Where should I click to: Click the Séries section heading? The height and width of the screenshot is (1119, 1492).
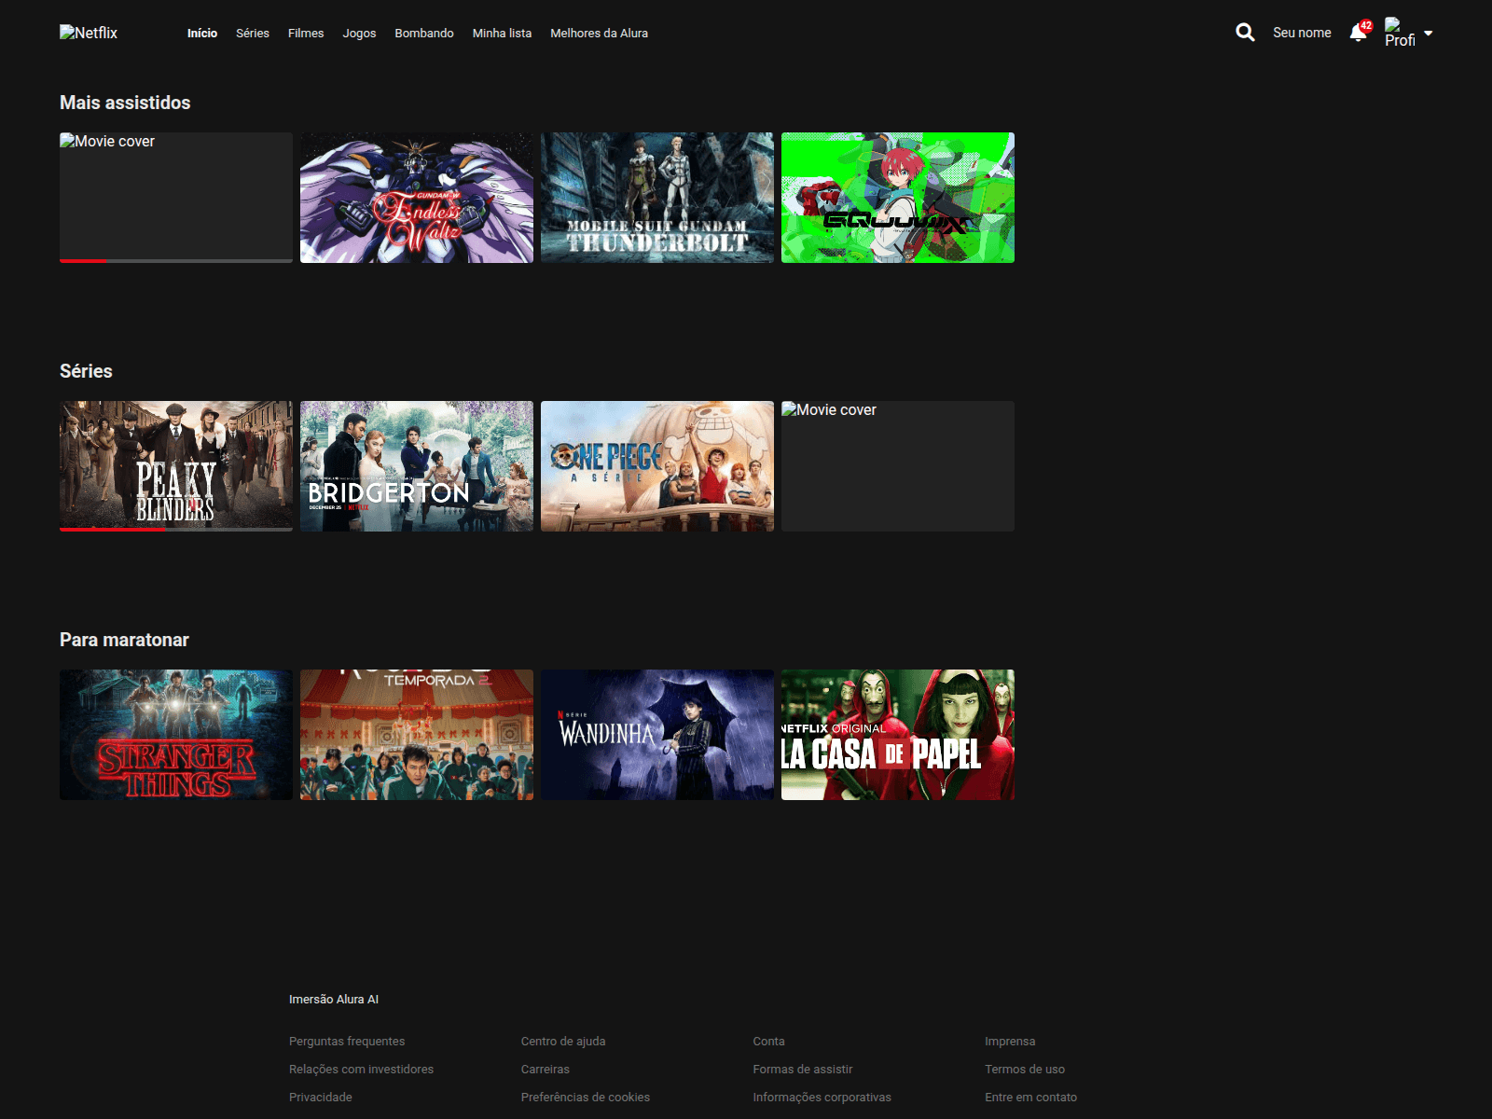[86, 371]
